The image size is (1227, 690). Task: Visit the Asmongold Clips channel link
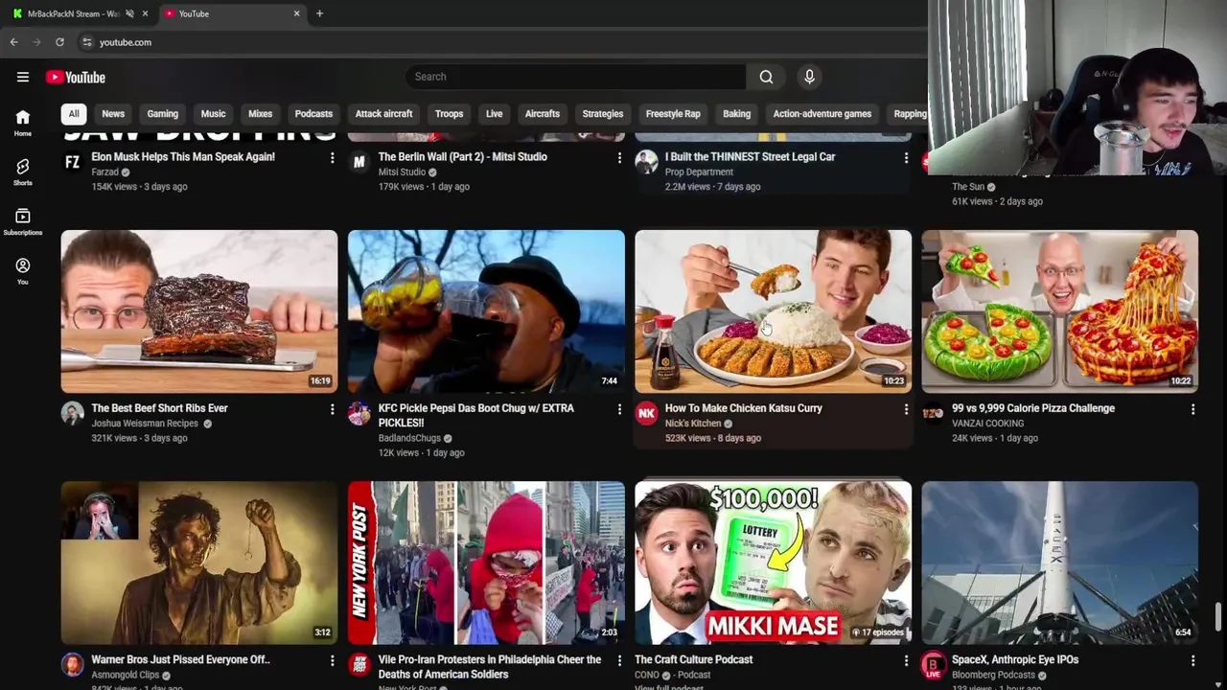(126, 676)
